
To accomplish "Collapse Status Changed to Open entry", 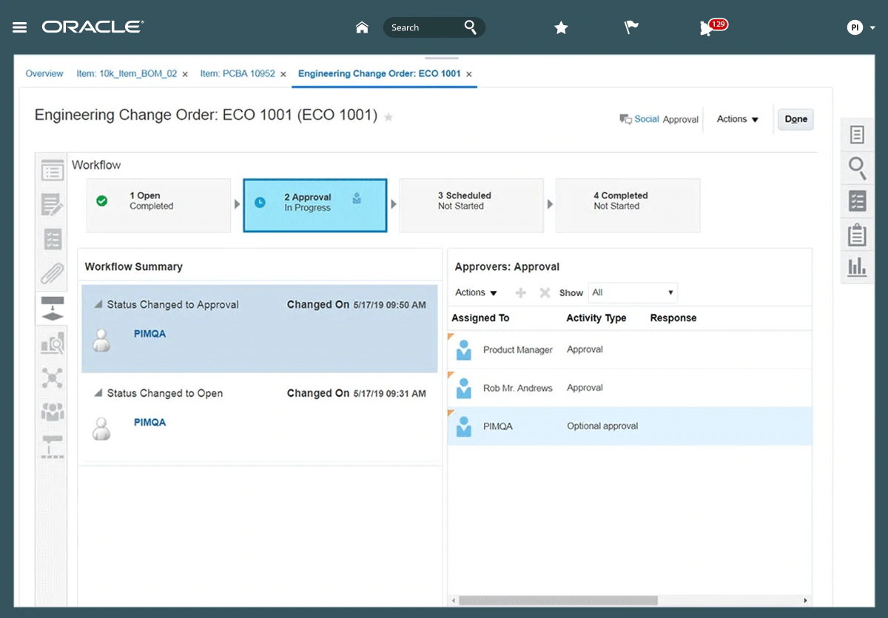I will pos(98,394).
